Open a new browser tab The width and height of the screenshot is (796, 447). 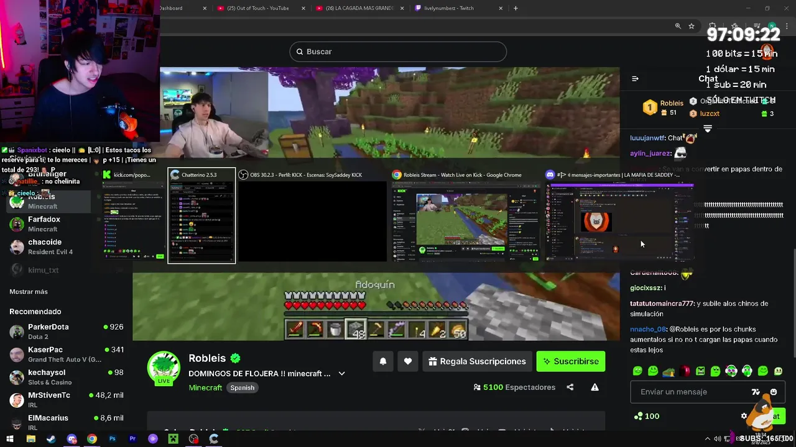tap(516, 8)
